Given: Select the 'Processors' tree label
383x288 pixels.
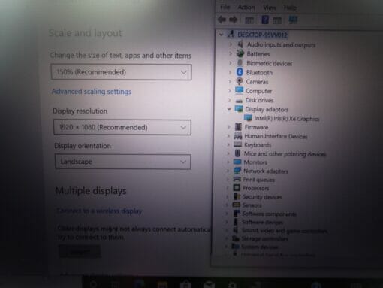Looking at the screenshot, I should [x=256, y=188].
